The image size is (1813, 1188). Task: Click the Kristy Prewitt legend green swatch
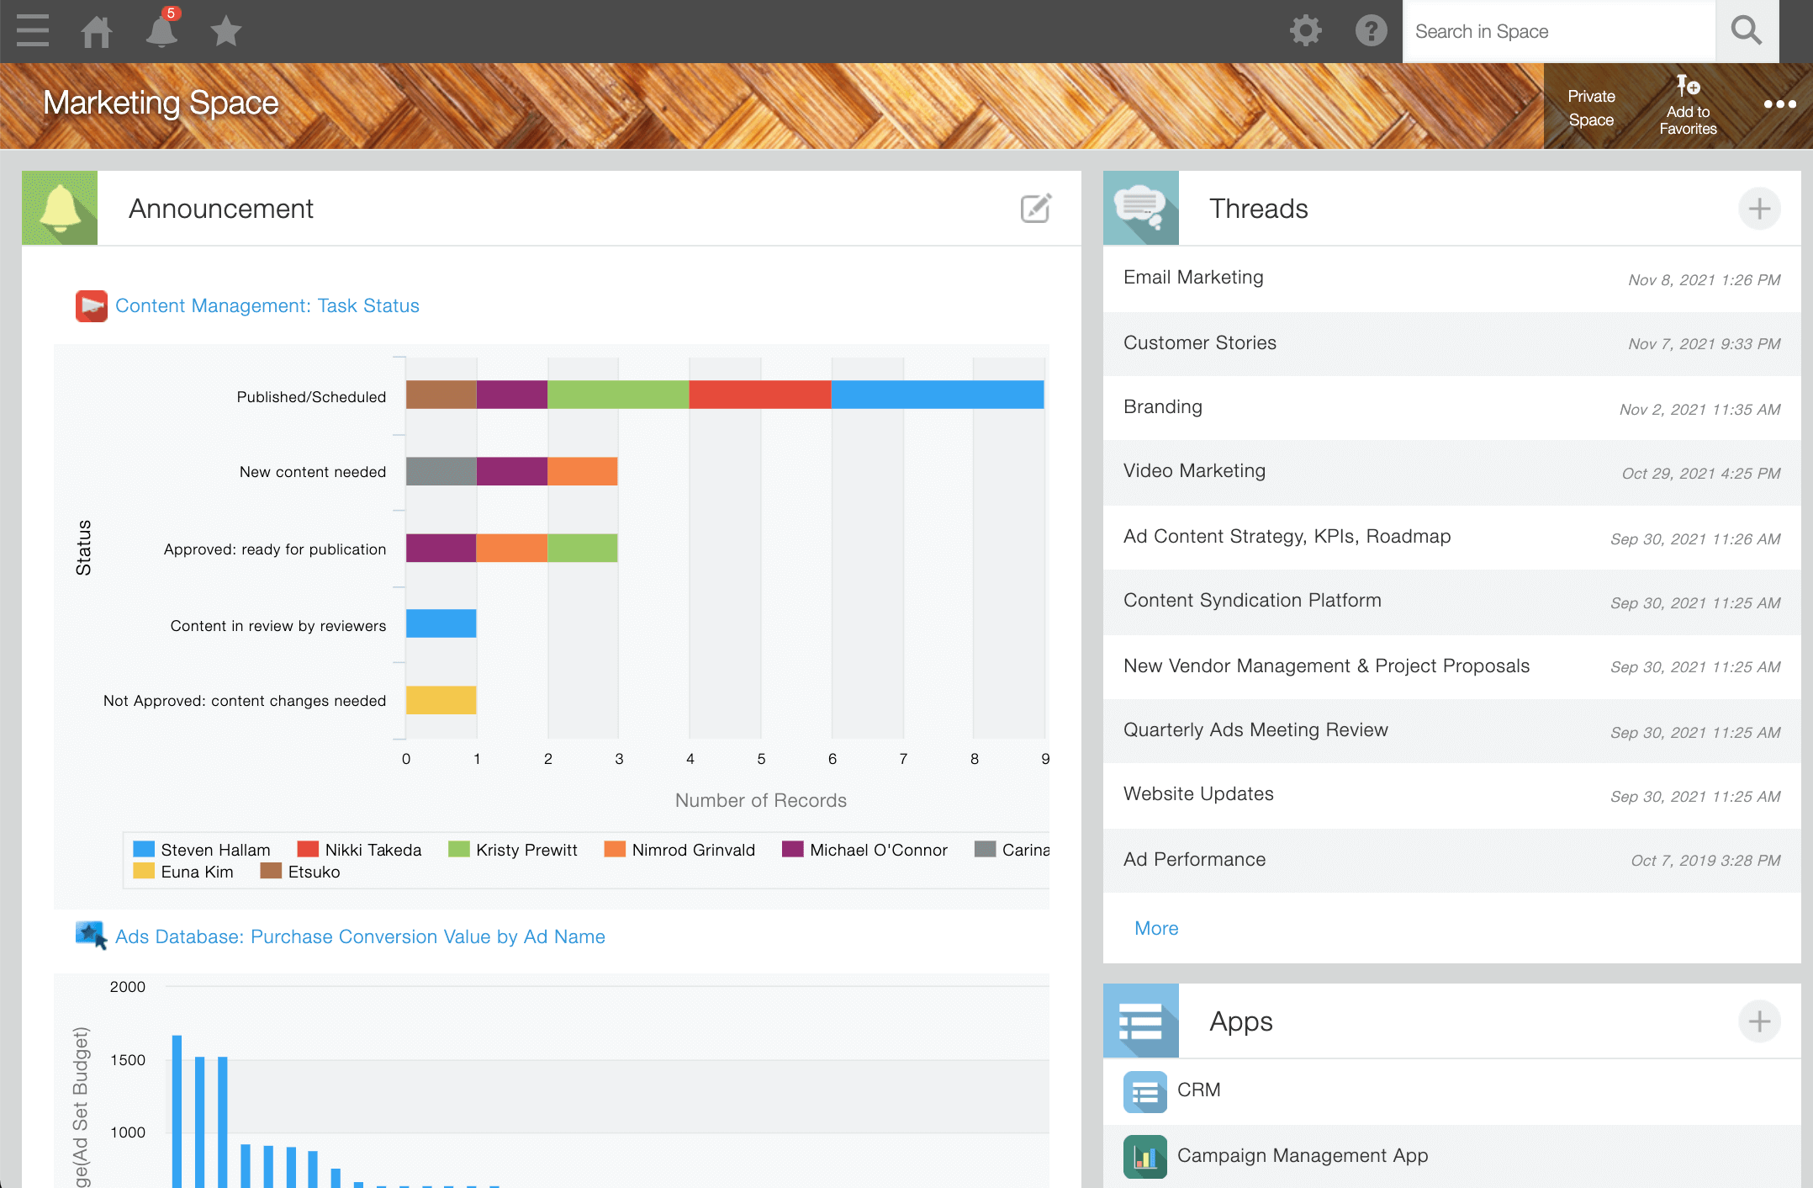pos(458,849)
